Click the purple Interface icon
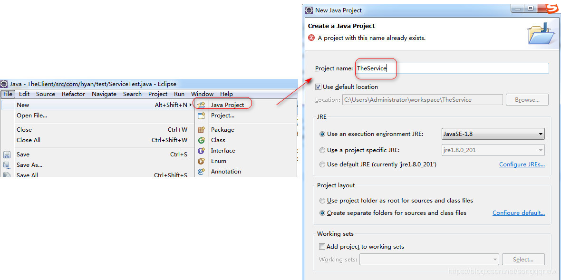This screenshot has width=561, height=280. point(202,151)
